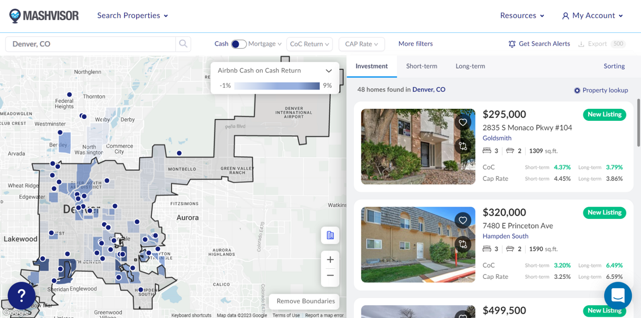Image resolution: width=641 pixels, height=318 pixels.
Task: Select the Property lookup radio button
Action: (577, 90)
